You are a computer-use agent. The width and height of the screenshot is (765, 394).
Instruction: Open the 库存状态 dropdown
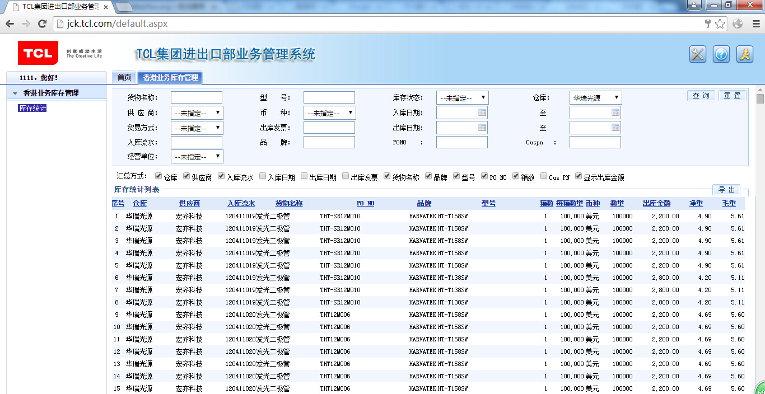(x=463, y=97)
